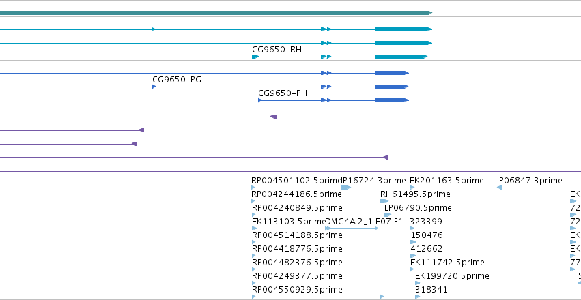Click the RP004501102.5prime EST label

[296, 181]
